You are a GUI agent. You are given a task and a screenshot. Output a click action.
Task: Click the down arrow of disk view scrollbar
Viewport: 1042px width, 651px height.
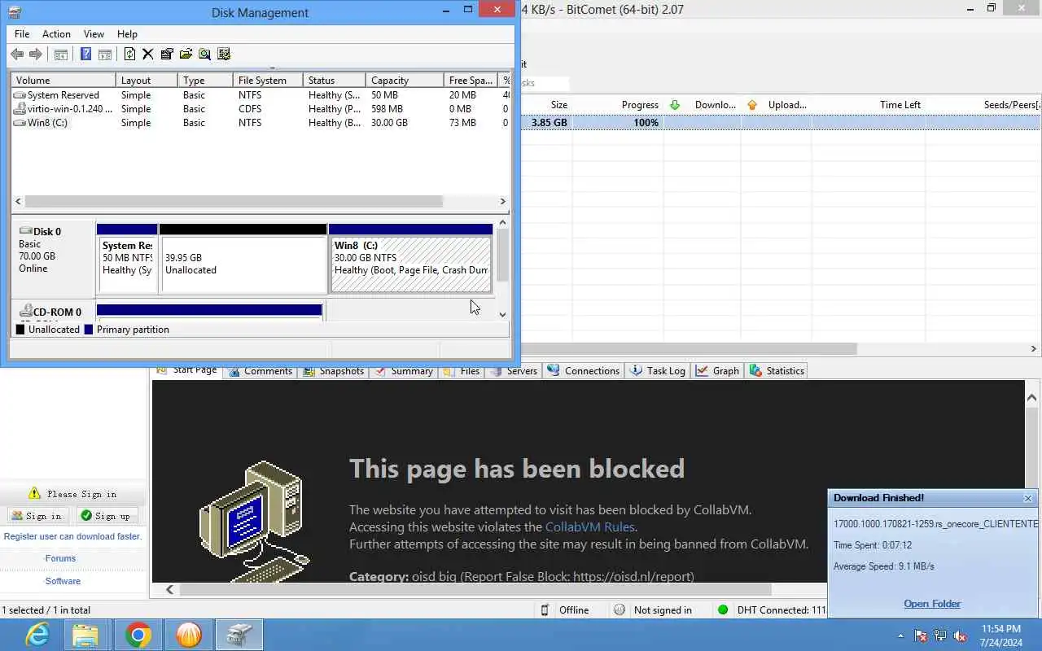tap(502, 314)
